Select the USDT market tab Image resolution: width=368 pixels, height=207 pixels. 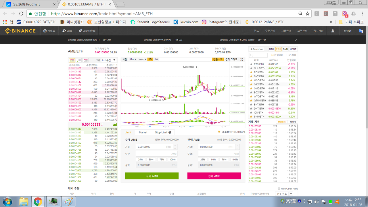293,49
